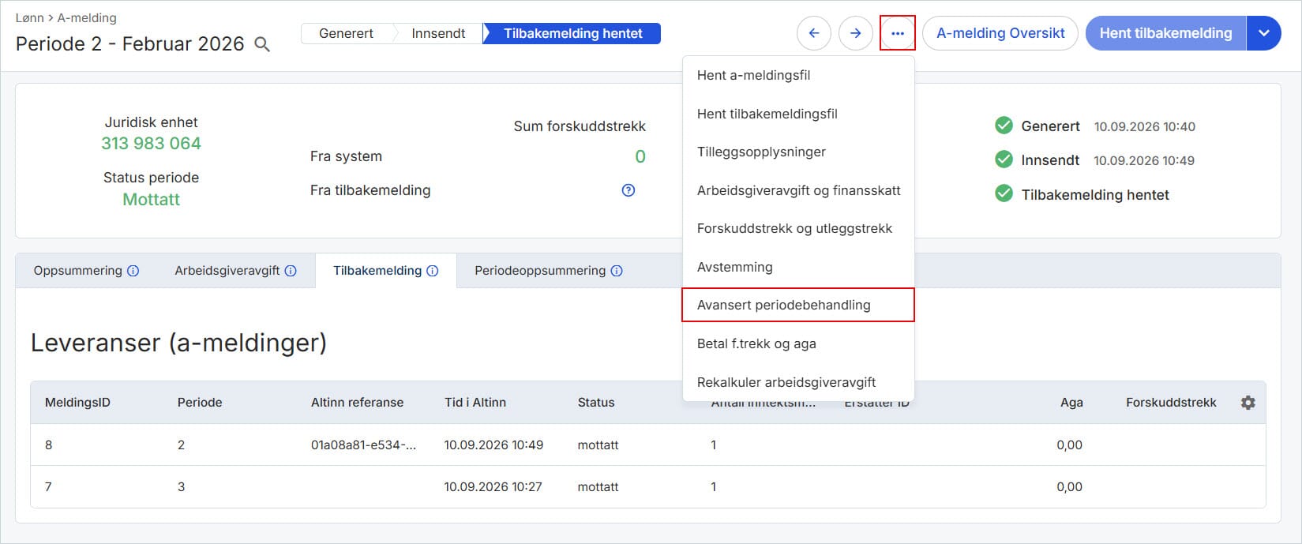Select the Generert status step
The width and height of the screenshot is (1302, 544).
[x=346, y=33]
